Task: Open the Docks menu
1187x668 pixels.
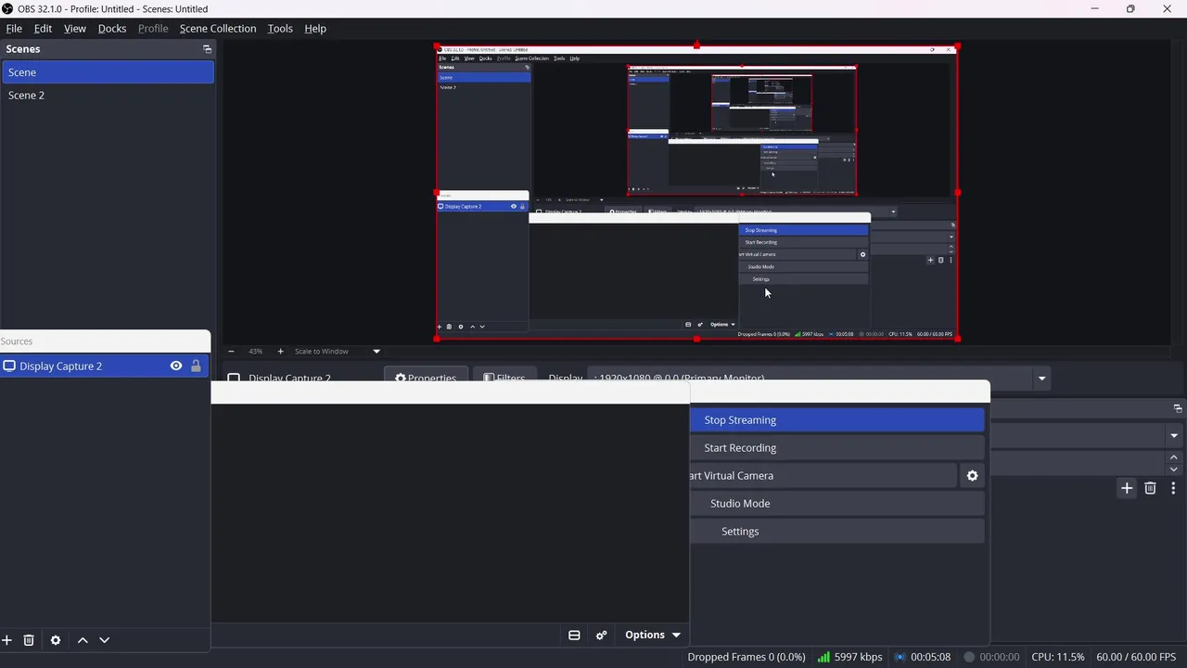Action: pyautogui.click(x=112, y=29)
